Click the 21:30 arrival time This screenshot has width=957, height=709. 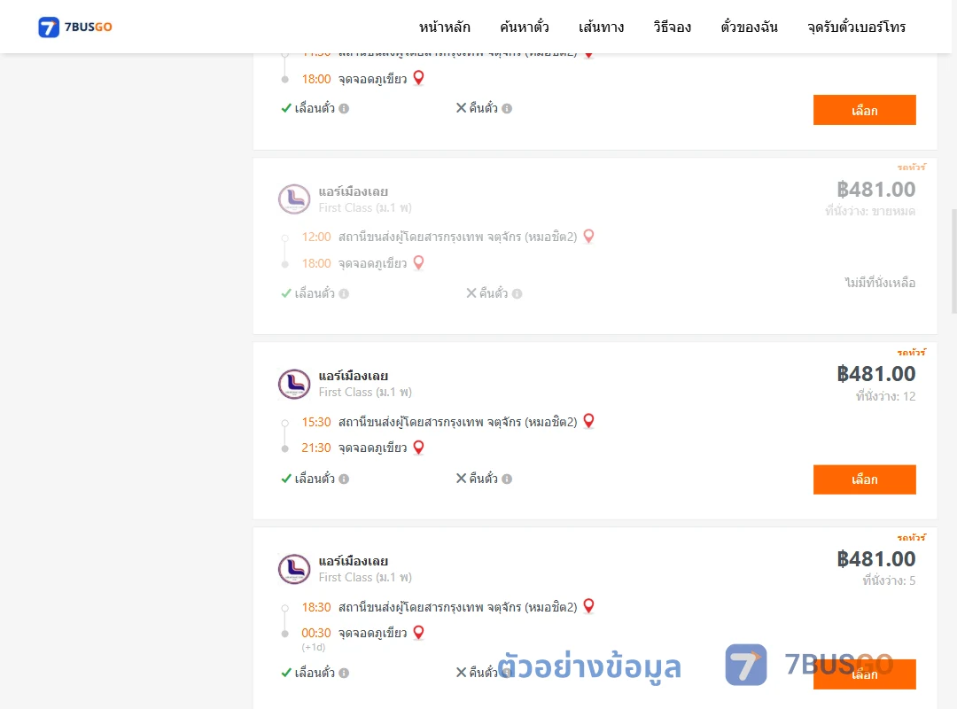pos(316,448)
